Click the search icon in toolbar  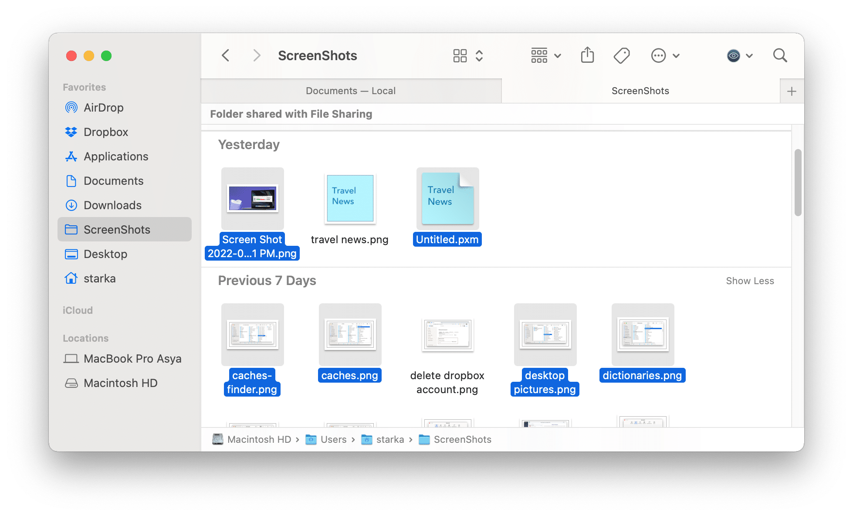[x=781, y=55]
